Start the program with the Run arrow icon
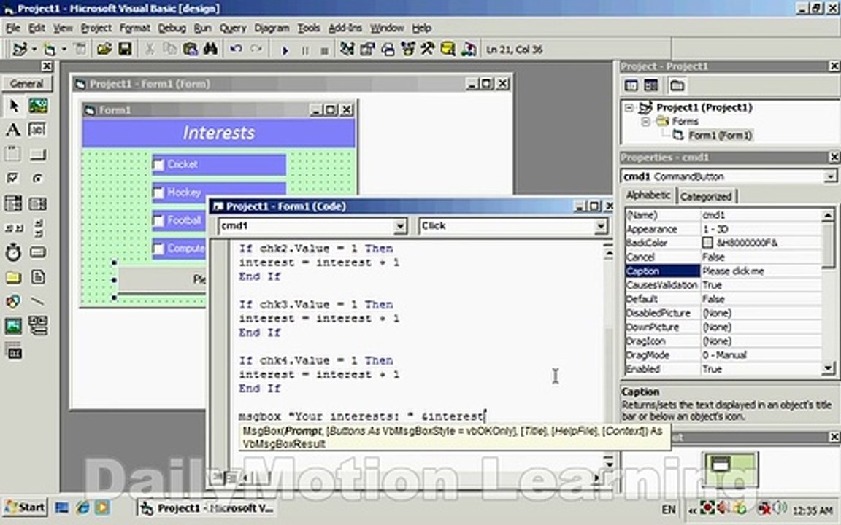The width and height of the screenshot is (841, 525). (285, 50)
